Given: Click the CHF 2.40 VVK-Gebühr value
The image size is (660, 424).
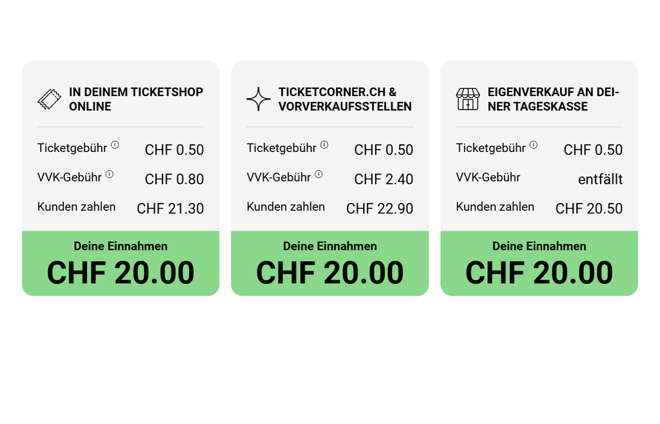Looking at the screenshot, I should coord(383,179).
